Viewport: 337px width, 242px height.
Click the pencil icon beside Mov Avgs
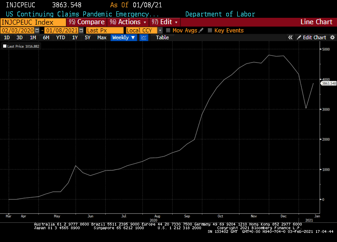[201, 31]
